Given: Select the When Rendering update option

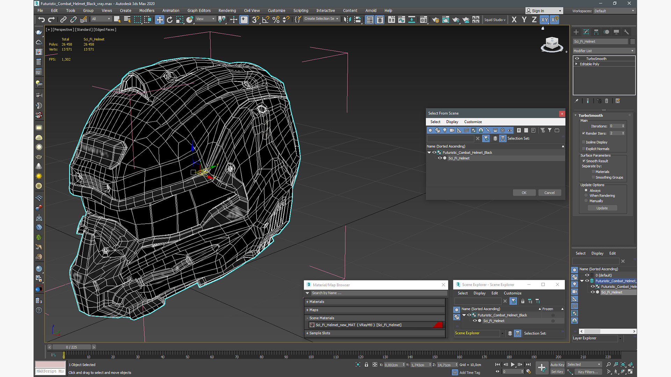Looking at the screenshot, I should point(586,195).
